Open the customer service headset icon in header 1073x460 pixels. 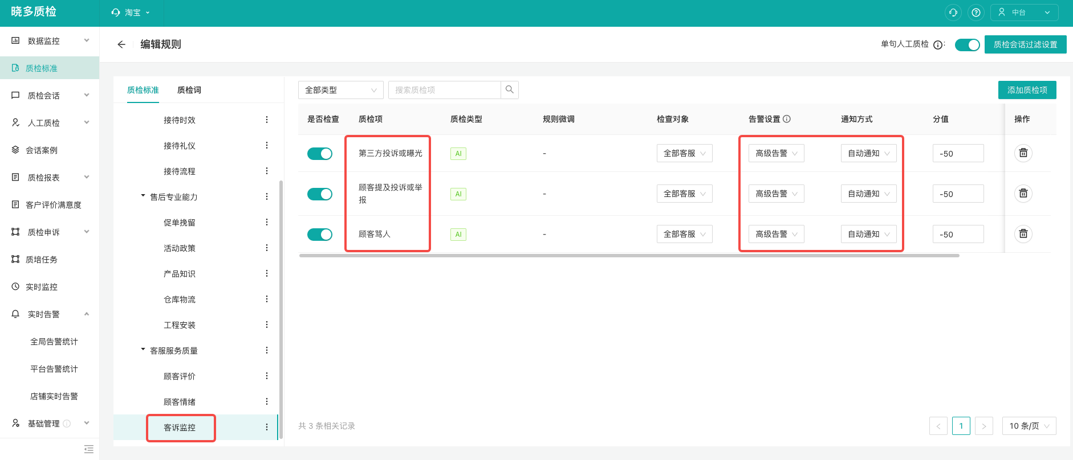(x=953, y=13)
